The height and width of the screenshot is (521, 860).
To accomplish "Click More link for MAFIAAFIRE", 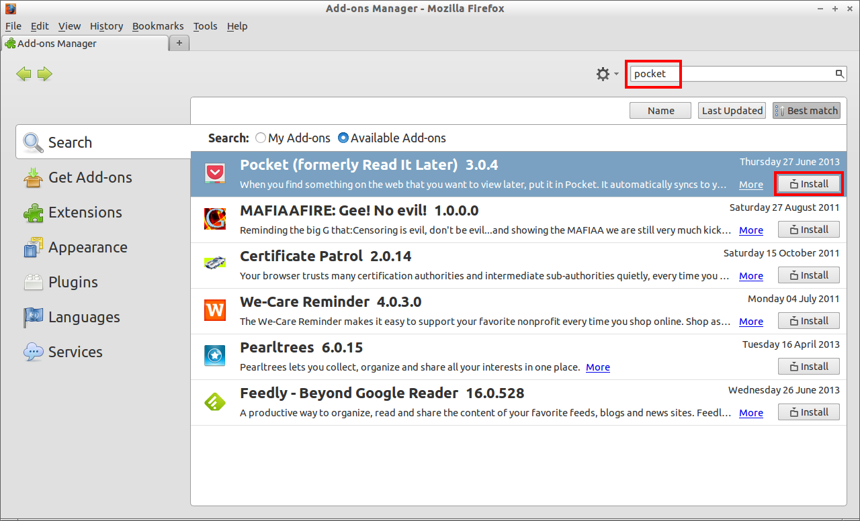I will pyautogui.click(x=751, y=230).
